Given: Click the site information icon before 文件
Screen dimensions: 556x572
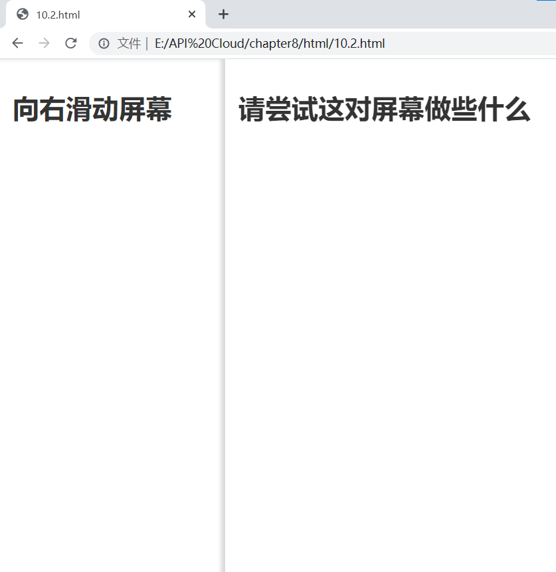Looking at the screenshot, I should point(103,43).
